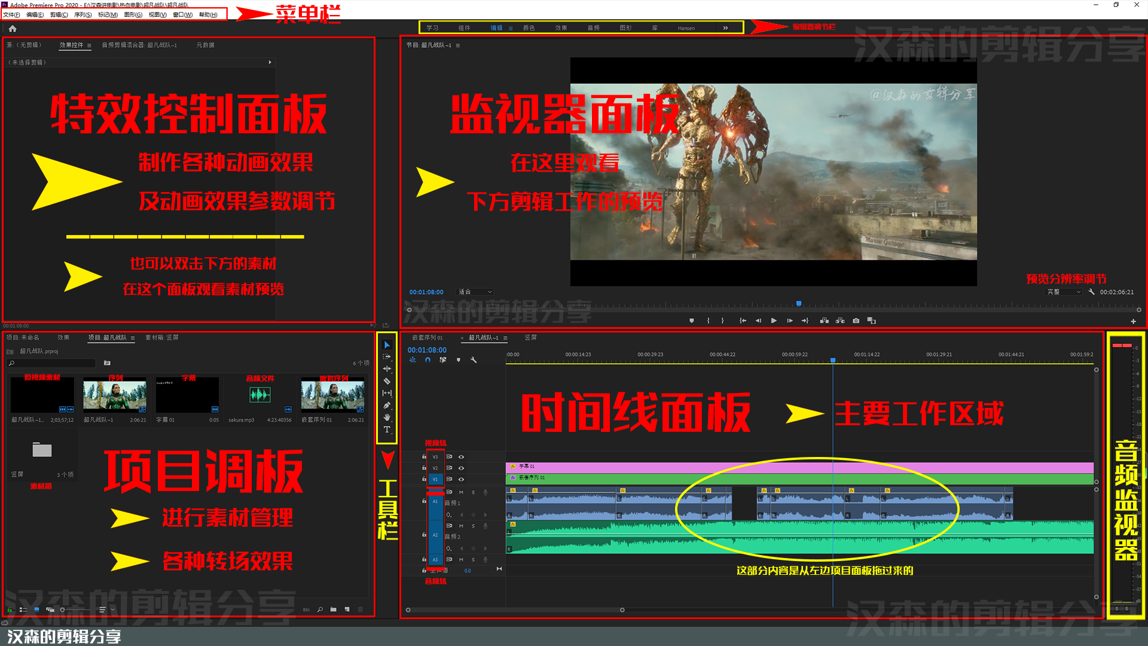Toggle V3 track output eye
1148x646 pixels.
pyautogui.click(x=461, y=457)
